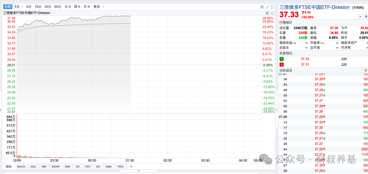368x174 pixels.
Task: Click the 12/09 date axis label
Action: click(17, 161)
